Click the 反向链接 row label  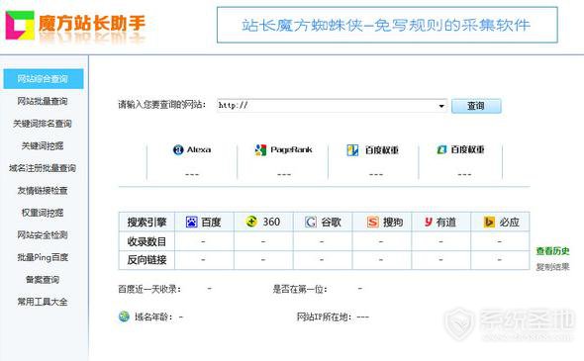pyautogui.click(x=146, y=260)
